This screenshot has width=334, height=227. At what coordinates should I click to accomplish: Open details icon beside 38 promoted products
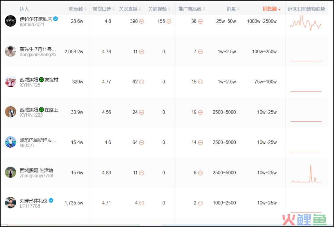200,21
